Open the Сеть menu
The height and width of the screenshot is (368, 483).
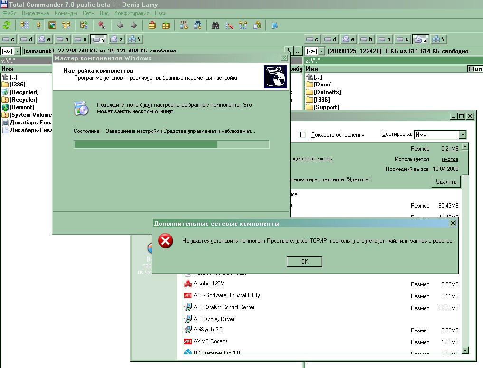(x=88, y=13)
